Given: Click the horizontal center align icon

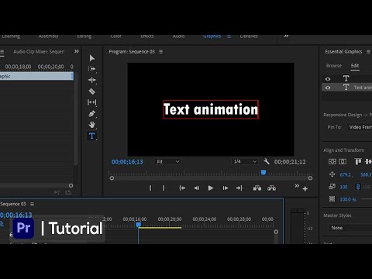Looking at the screenshot, I should click(x=343, y=162).
